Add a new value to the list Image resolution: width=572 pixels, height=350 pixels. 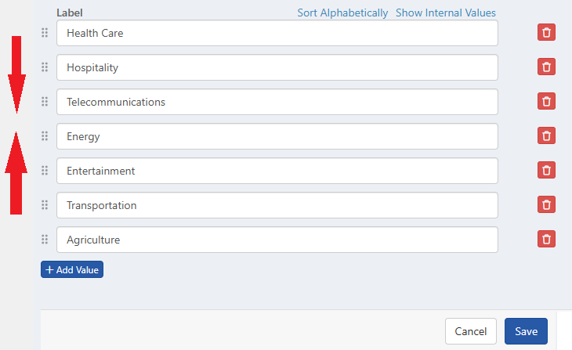[x=72, y=269]
